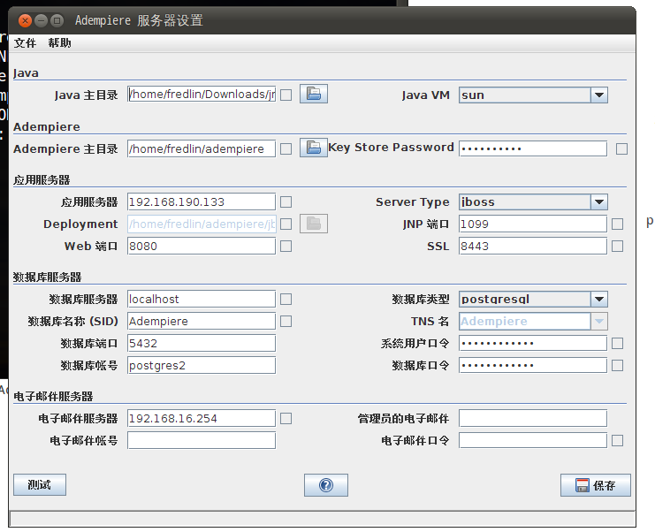
Task: Toggle checkbox next to 应用服务器 IP field
Action: (286, 202)
